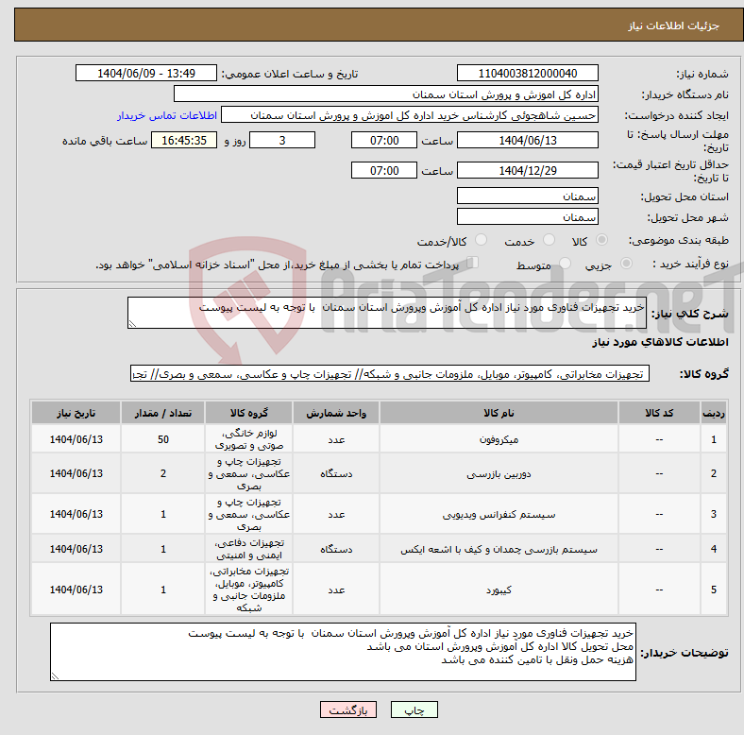The image size is (744, 735).
Task: Click the گروه کالا field
Action: coord(390,374)
